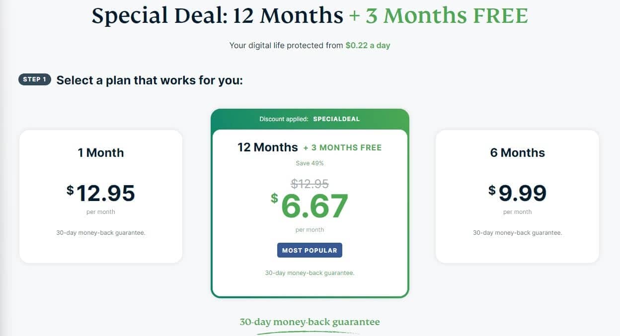Image resolution: width=620 pixels, height=336 pixels.
Task: Click the 'Special Deal: 12 Months' headline
Action: coord(217,16)
